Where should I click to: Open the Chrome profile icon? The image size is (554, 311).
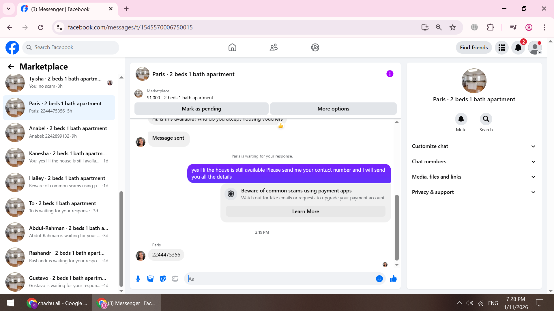coord(529,27)
